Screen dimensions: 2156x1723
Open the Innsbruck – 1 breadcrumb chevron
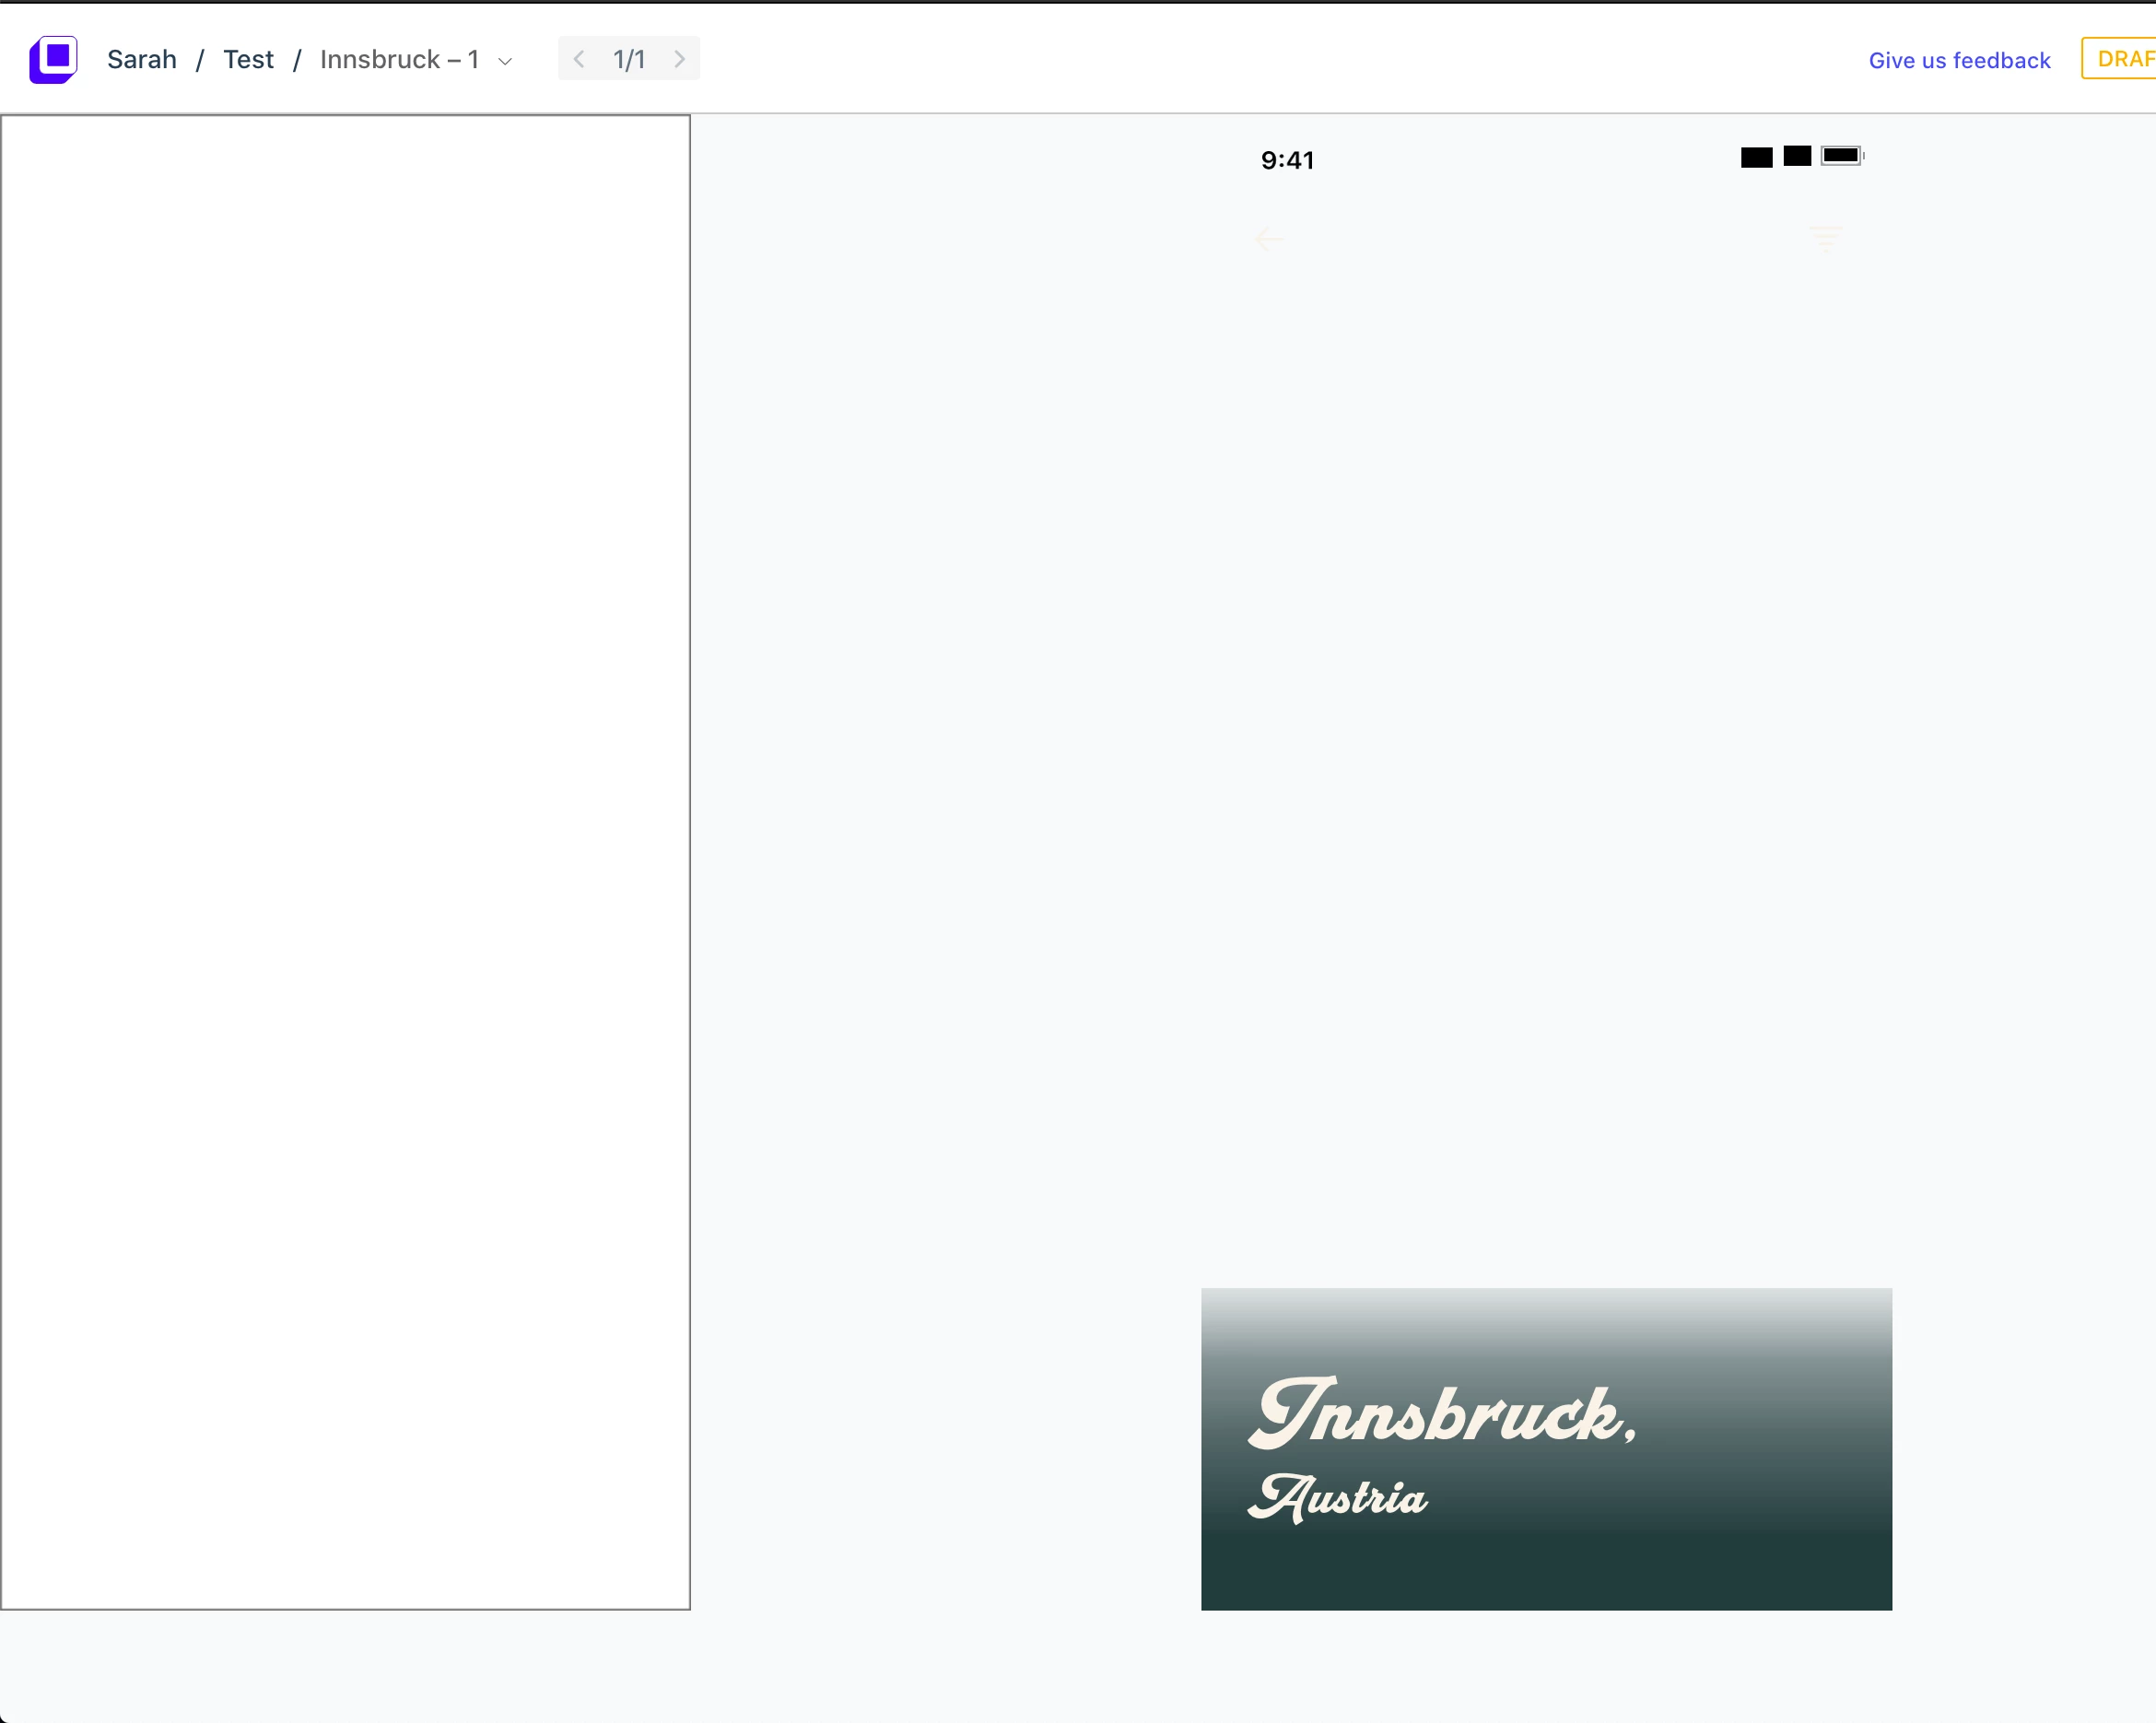coord(506,61)
